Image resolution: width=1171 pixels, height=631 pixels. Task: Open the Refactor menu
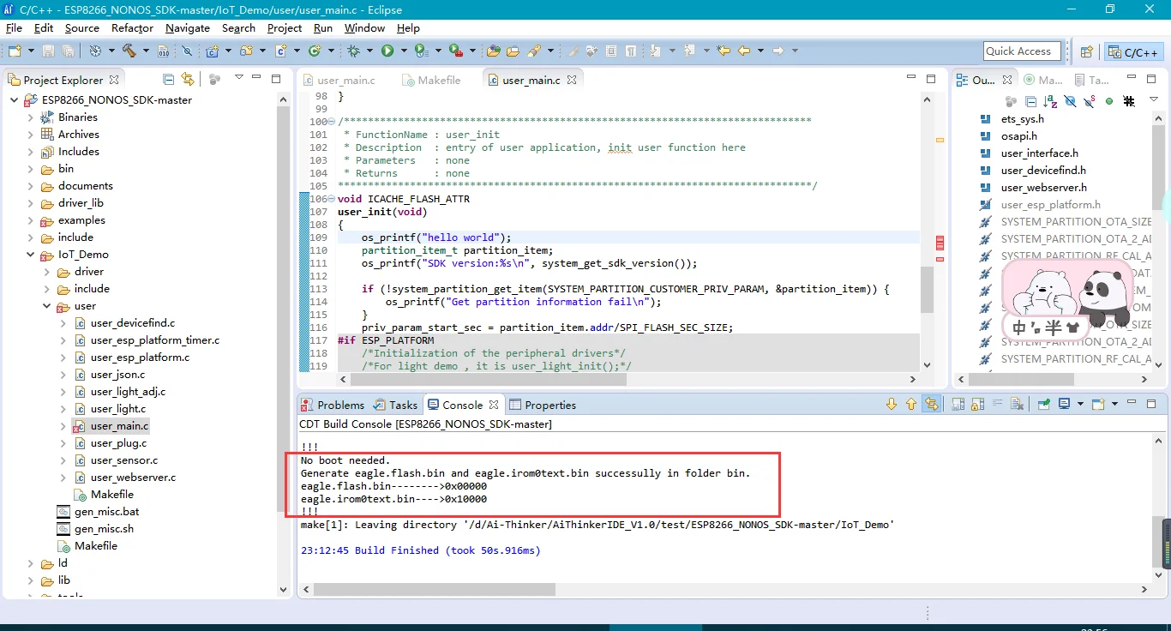(132, 27)
